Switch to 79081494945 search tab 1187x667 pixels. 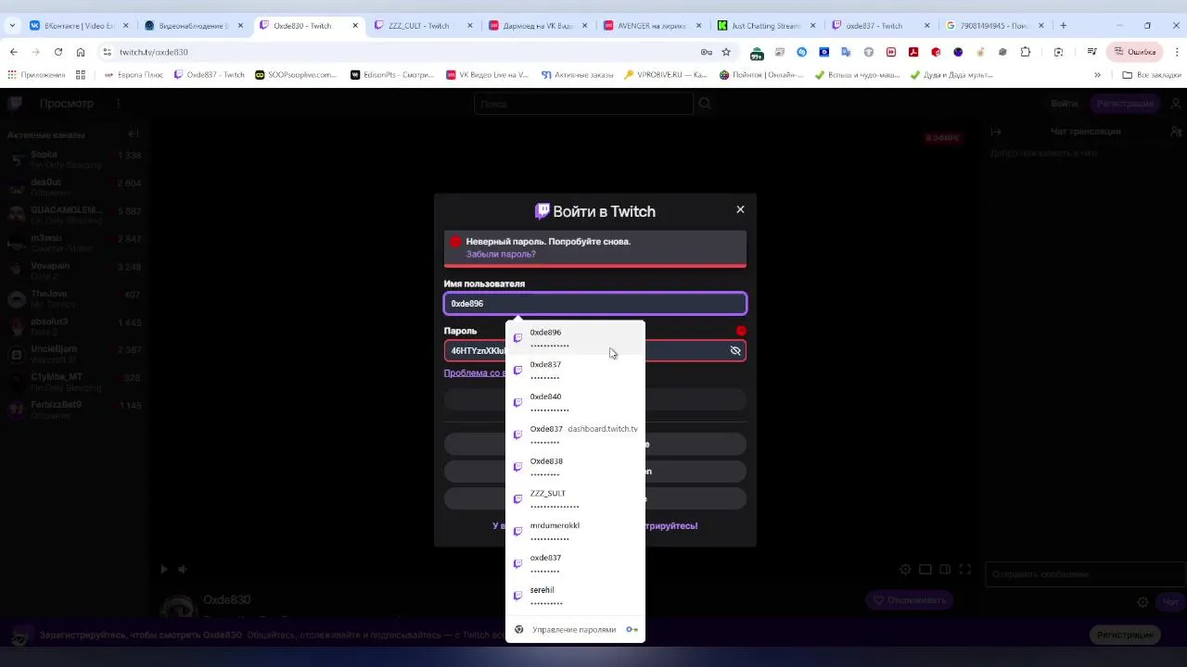(997, 25)
